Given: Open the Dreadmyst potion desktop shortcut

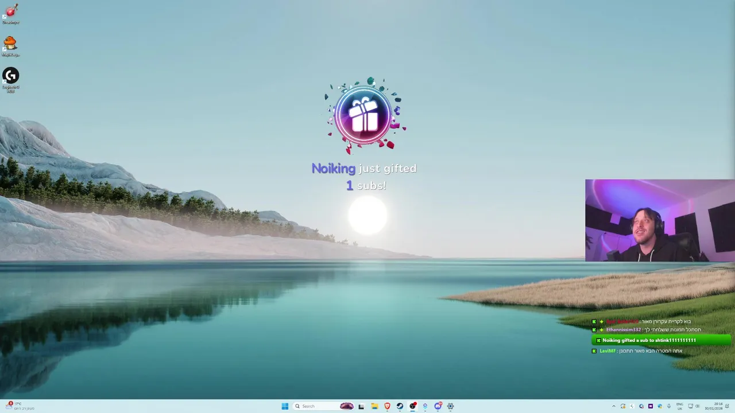Looking at the screenshot, I should (x=11, y=14).
